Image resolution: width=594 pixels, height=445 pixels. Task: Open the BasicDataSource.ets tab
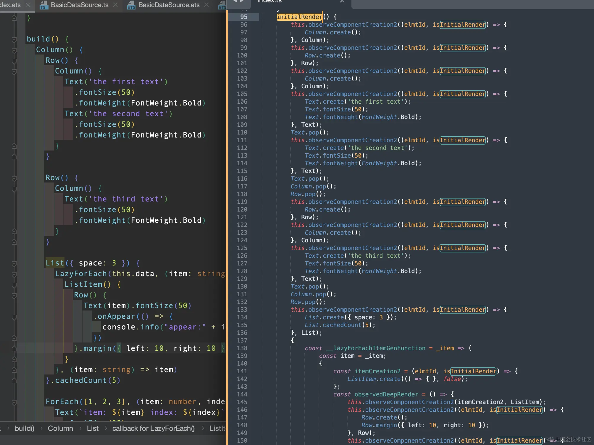click(169, 5)
